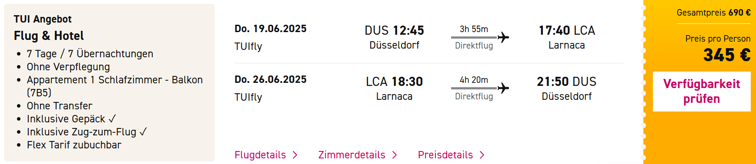Click the chevron next to Flugdetails
Screen dimensions: 756x164
[295, 155]
